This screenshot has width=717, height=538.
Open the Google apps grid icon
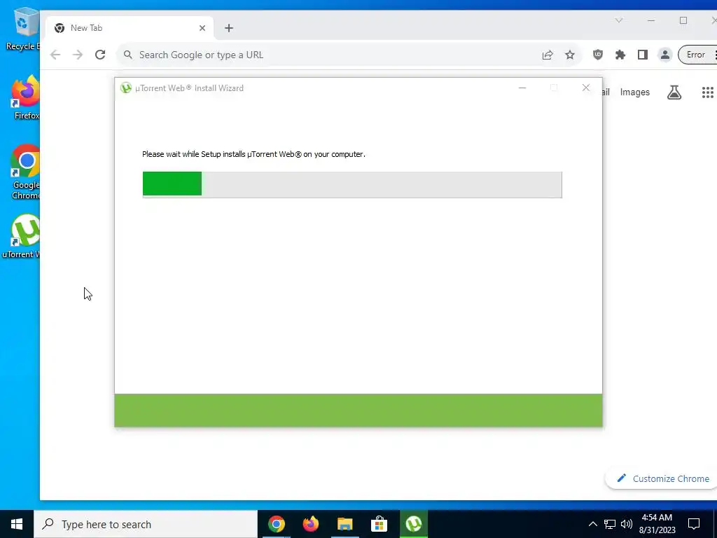(x=707, y=92)
